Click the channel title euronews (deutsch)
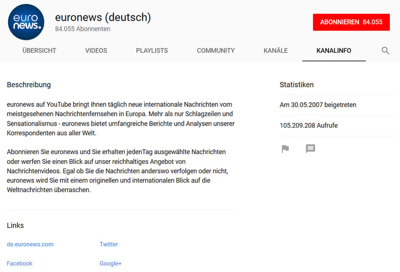Viewport: 400px width, 272px height. 103,18
